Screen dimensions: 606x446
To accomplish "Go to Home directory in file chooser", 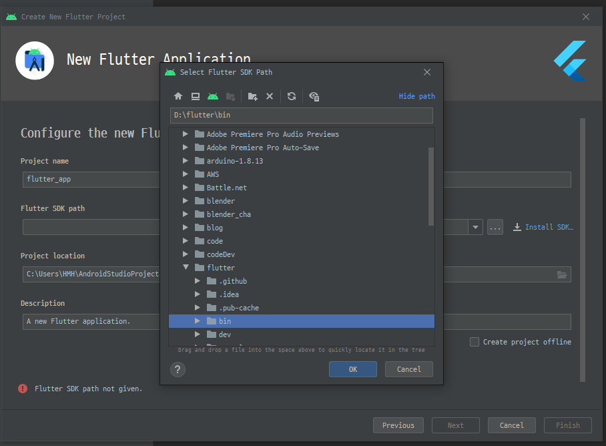I will (178, 96).
